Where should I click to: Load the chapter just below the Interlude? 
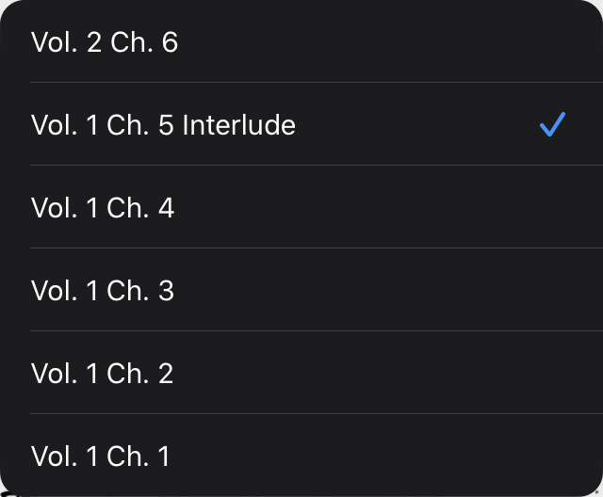point(103,207)
